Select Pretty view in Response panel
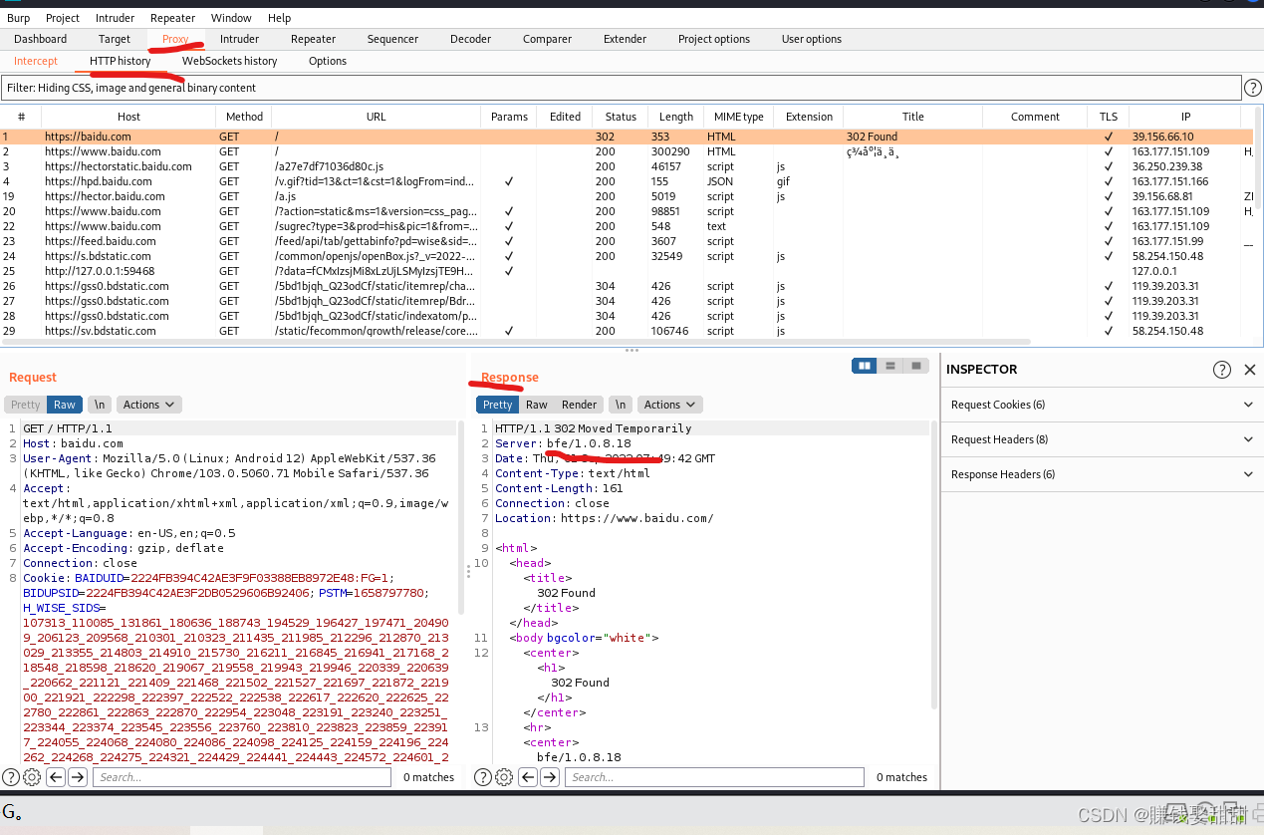The height and width of the screenshot is (835, 1264). click(498, 405)
